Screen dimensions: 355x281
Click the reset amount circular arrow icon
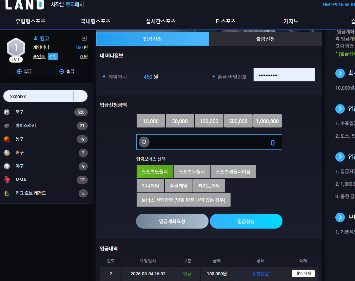coord(144,142)
